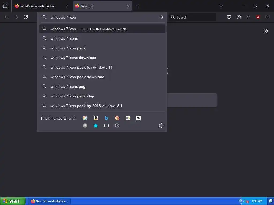Reload the current page
Screen dimensions: 274x205
pos(26,17)
